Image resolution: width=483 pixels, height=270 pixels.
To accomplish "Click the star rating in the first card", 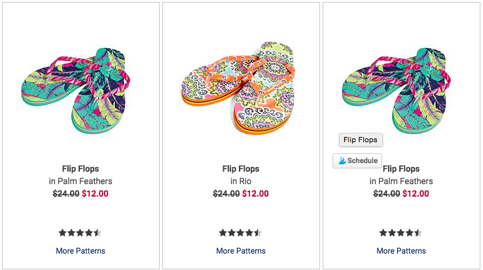I will 80,233.
